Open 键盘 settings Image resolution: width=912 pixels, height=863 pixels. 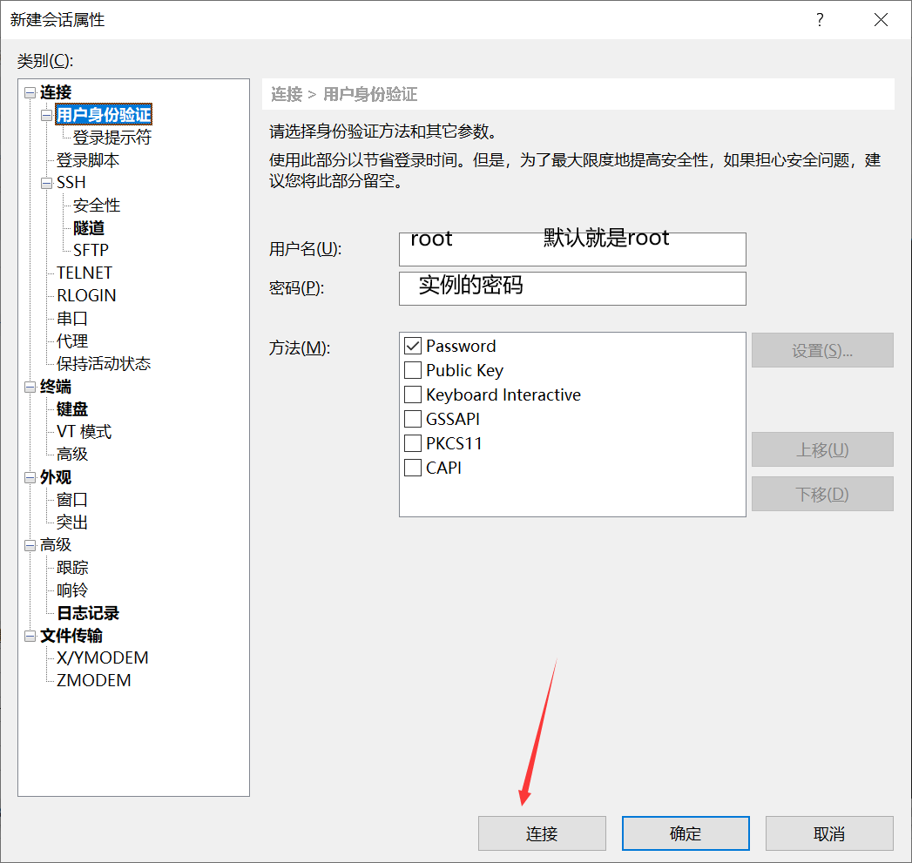coord(72,410)
